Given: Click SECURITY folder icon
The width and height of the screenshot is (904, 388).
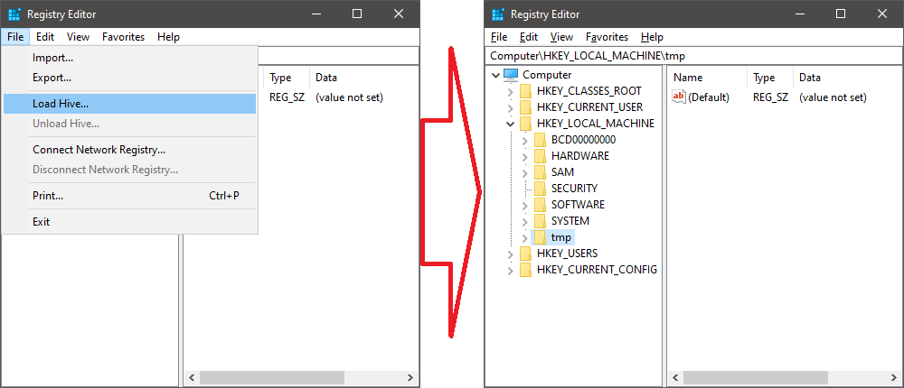Looking at the screenshot, I should (x=540, y=189).
